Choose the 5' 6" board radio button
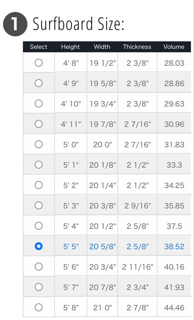Viewport: 194px width, 320px height. (39, 267)
